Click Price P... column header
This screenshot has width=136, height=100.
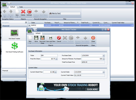[58, 23]
